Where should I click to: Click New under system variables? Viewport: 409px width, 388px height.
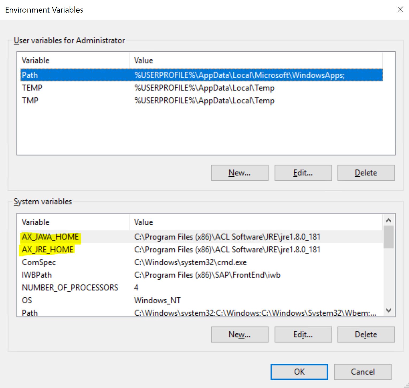pos(239,334)
